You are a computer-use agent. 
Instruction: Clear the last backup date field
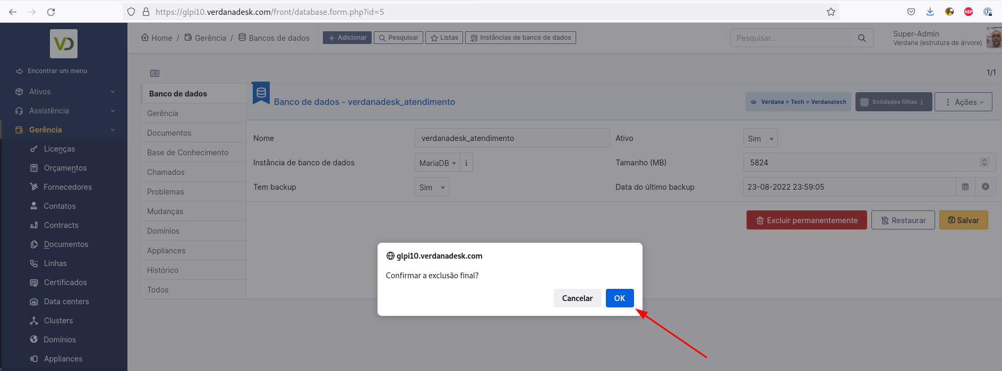(986, 187)
